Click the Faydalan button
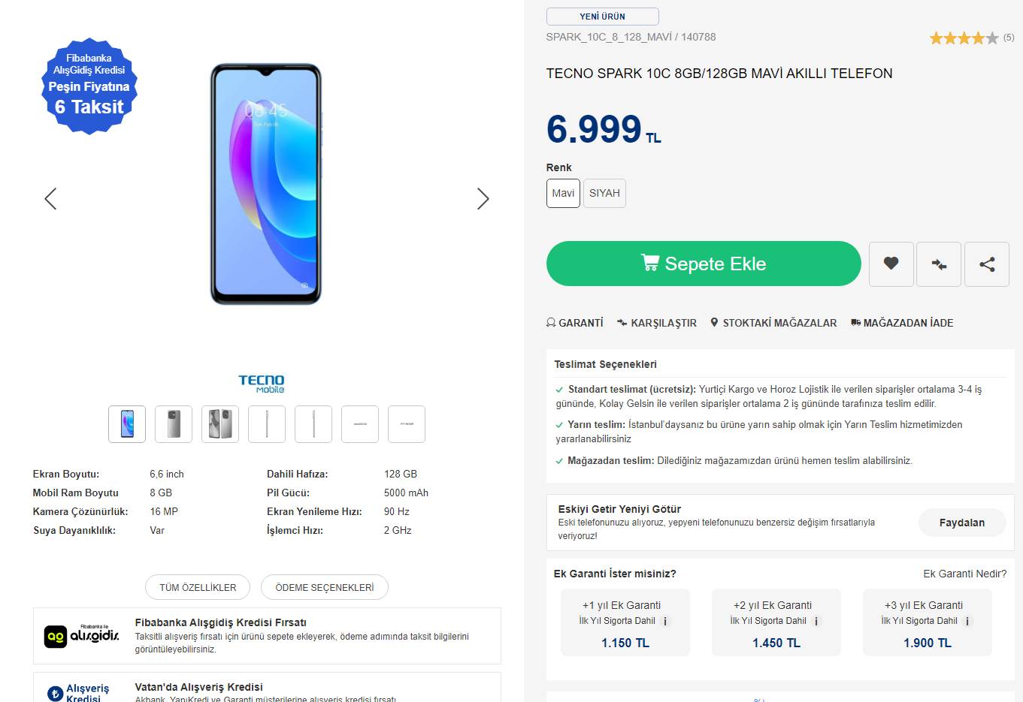The width and height of the screenshot is (1023, 702). pyautogui.click(x=961, y=523)
